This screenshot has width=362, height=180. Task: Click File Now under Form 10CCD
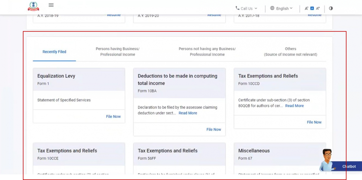(314, 122)
